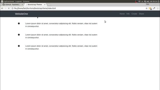Open the WebsiteOne brand link
The height and width of the screenshot is (90, 160).
(21, 14)
